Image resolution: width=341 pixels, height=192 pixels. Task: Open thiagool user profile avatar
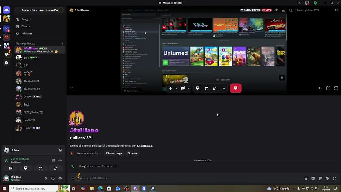[6, 178]
